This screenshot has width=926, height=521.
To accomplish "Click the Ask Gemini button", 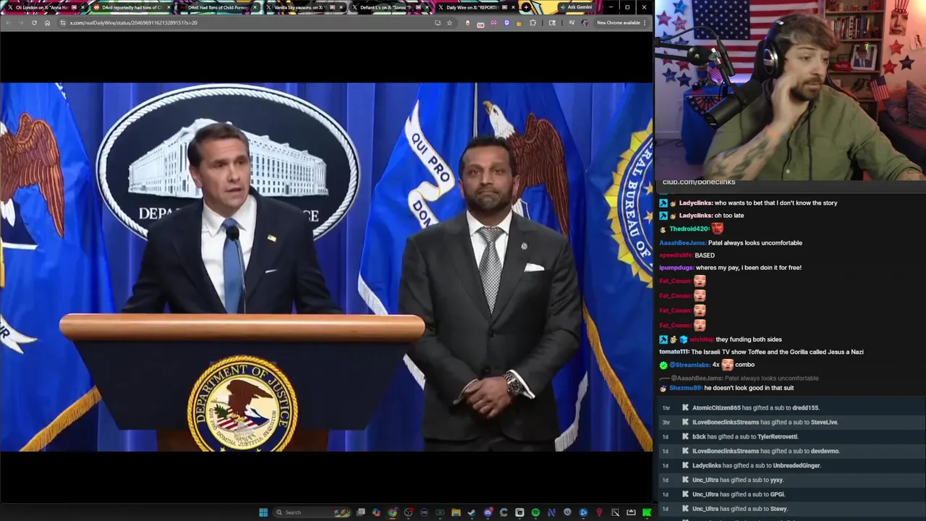I will coord(575,7).
